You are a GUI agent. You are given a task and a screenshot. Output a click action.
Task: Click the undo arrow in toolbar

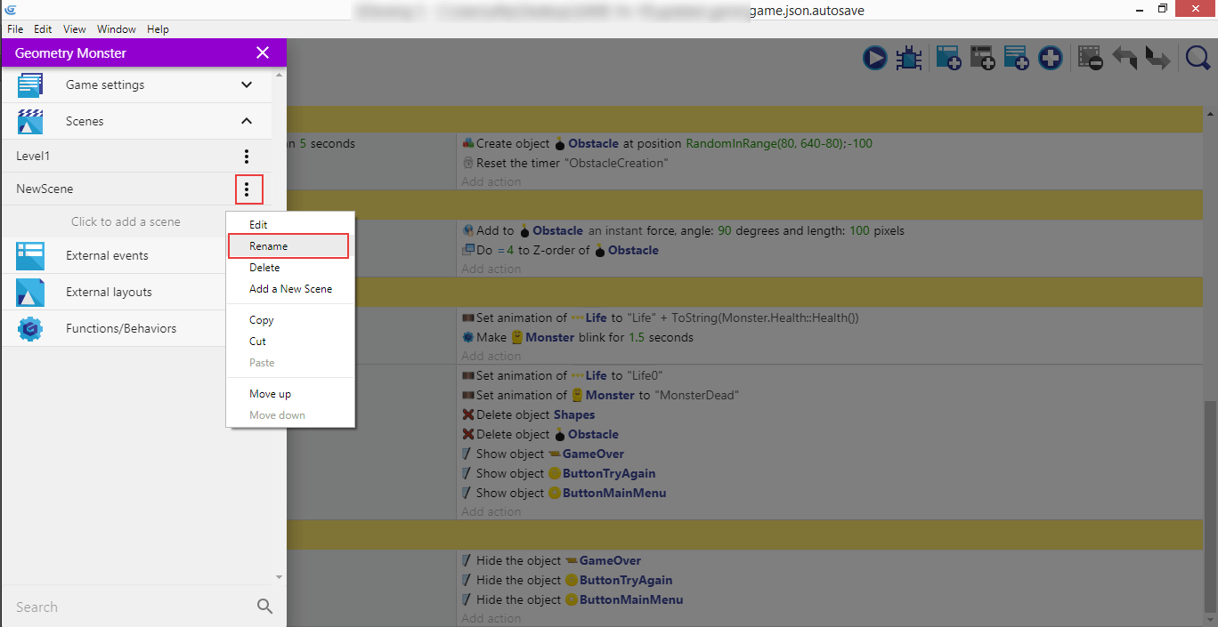click(1125, 59)
